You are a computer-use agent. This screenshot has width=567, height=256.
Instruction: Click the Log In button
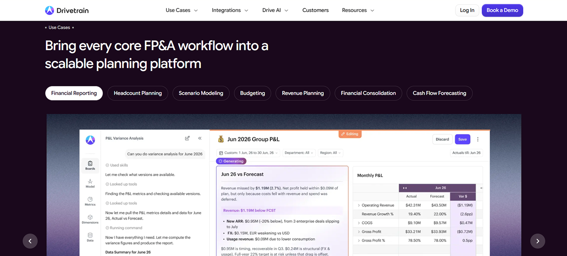[467, 10]
